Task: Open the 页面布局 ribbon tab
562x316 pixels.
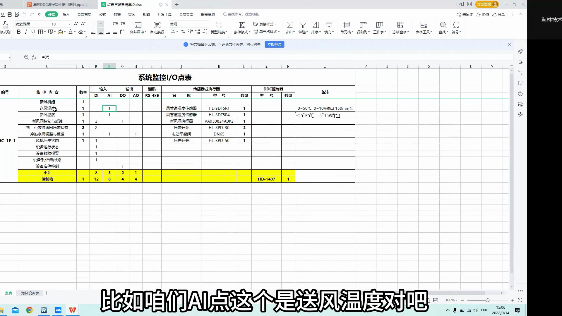Action: [x=84, y=14]
